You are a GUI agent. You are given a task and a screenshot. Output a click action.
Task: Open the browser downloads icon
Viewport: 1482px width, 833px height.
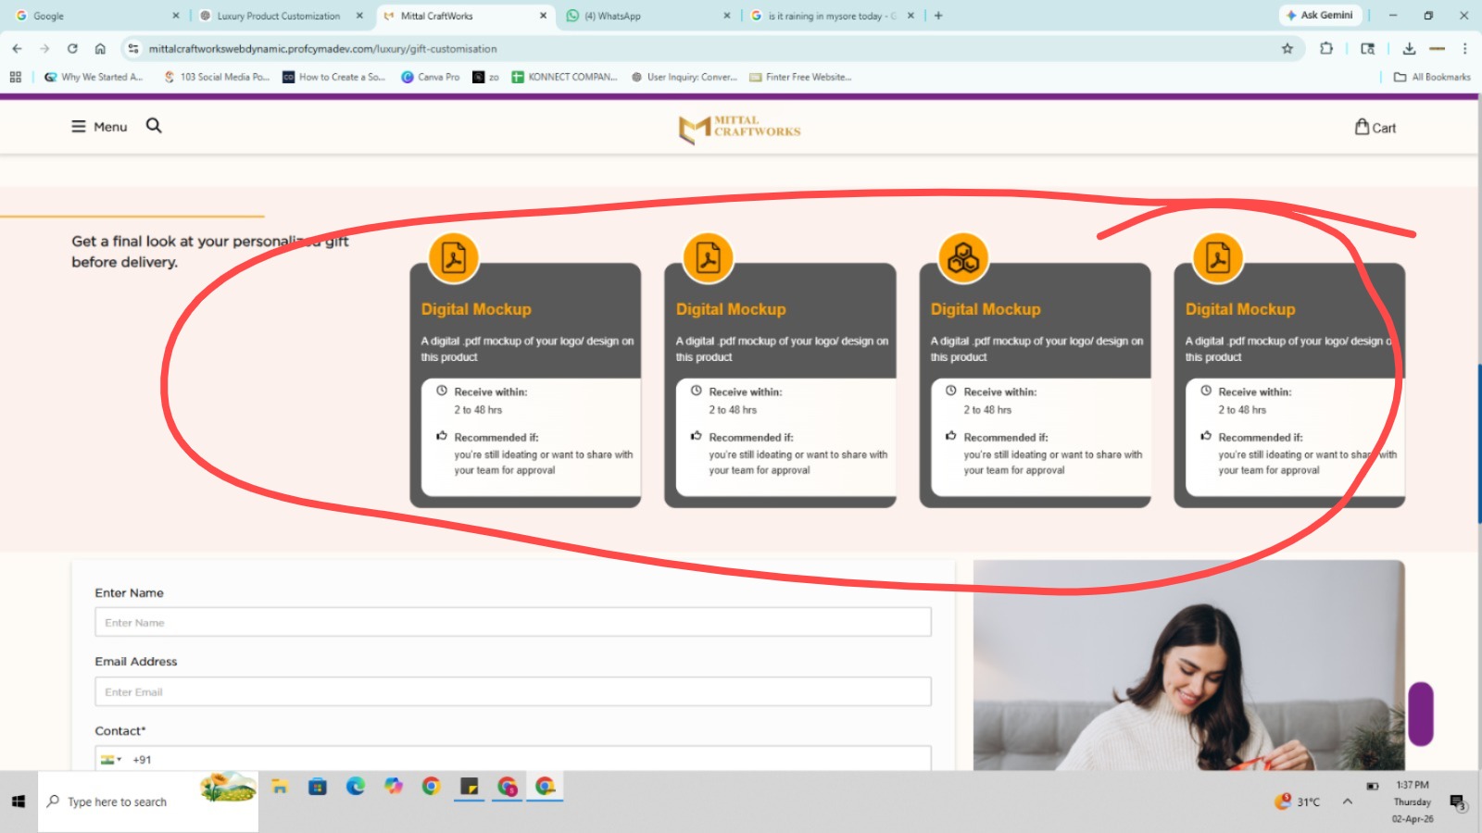1409,49
